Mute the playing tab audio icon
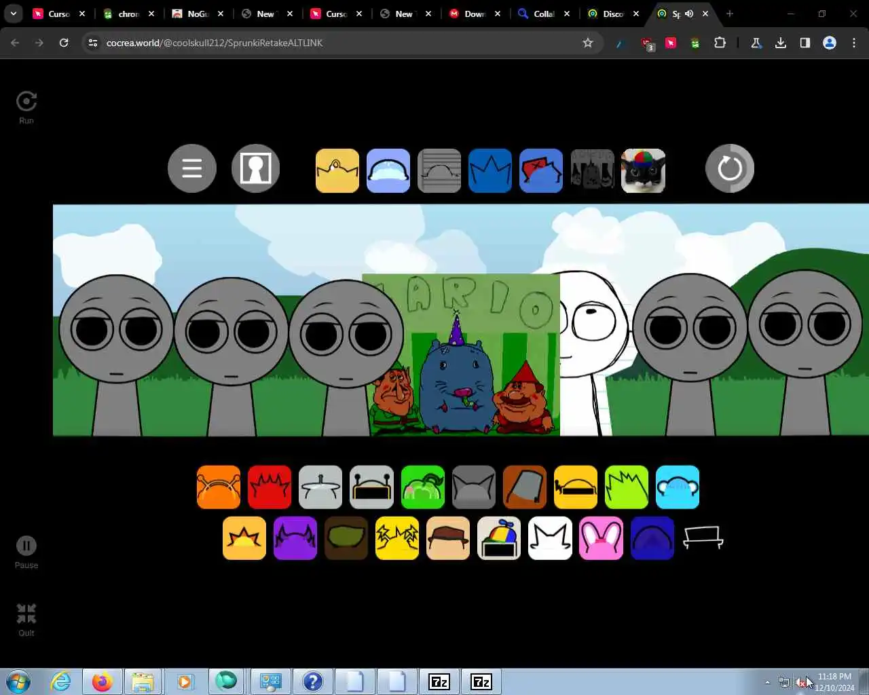Screen dimensions: 869x695 coord(689,14)
